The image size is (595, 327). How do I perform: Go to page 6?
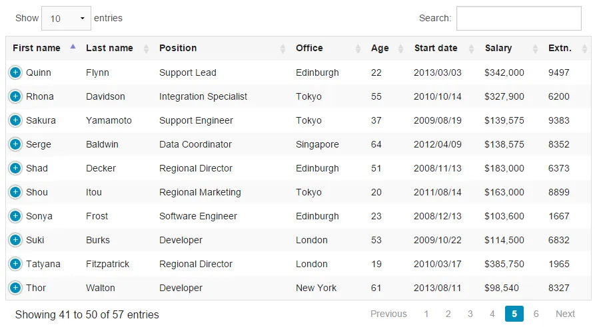click(x=536, y=314)
